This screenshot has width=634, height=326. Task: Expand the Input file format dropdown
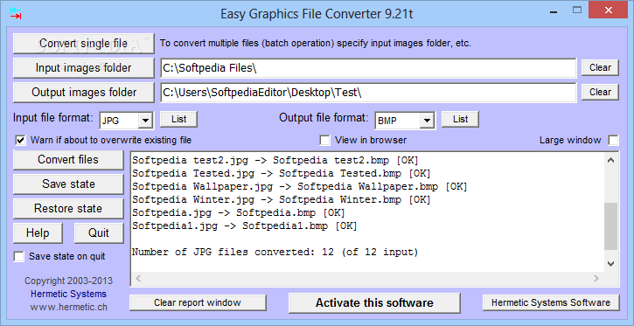[145, 121]
